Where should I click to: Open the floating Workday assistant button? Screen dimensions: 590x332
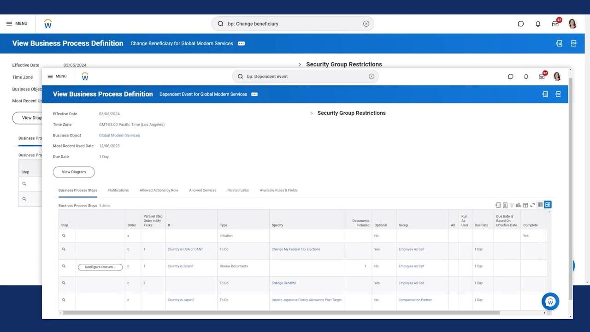tap(550, 302)
